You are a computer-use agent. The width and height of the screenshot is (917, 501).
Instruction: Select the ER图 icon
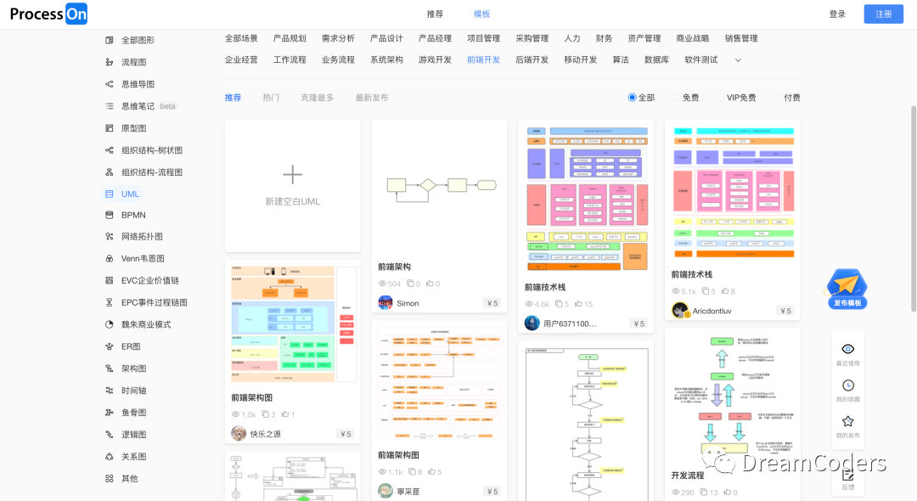pyautogui.click(x=110, y=346)
